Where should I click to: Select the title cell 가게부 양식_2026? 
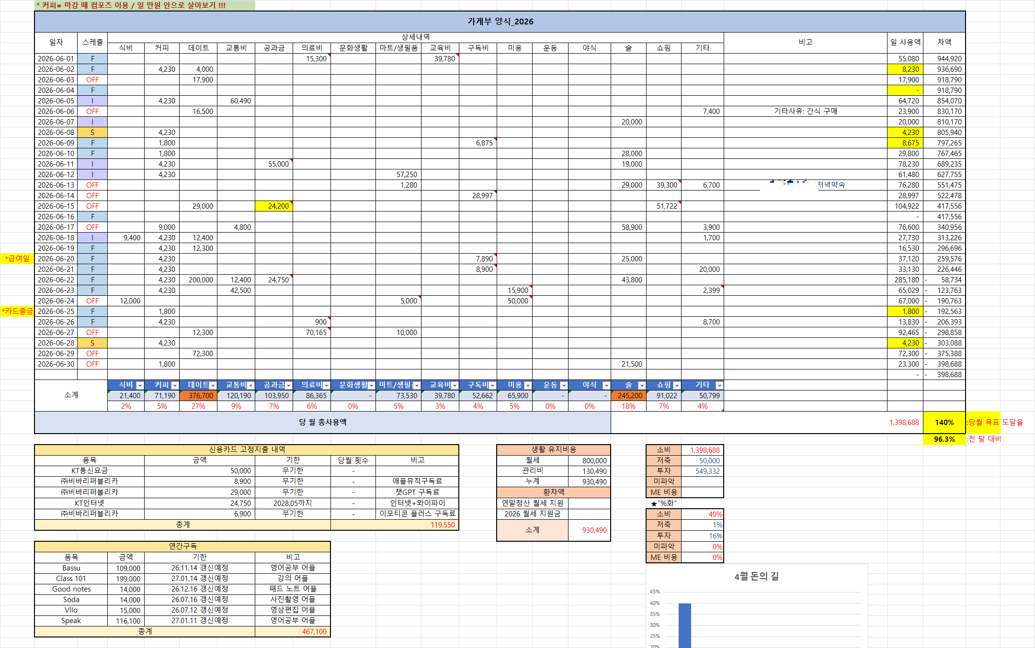point(500,22)
